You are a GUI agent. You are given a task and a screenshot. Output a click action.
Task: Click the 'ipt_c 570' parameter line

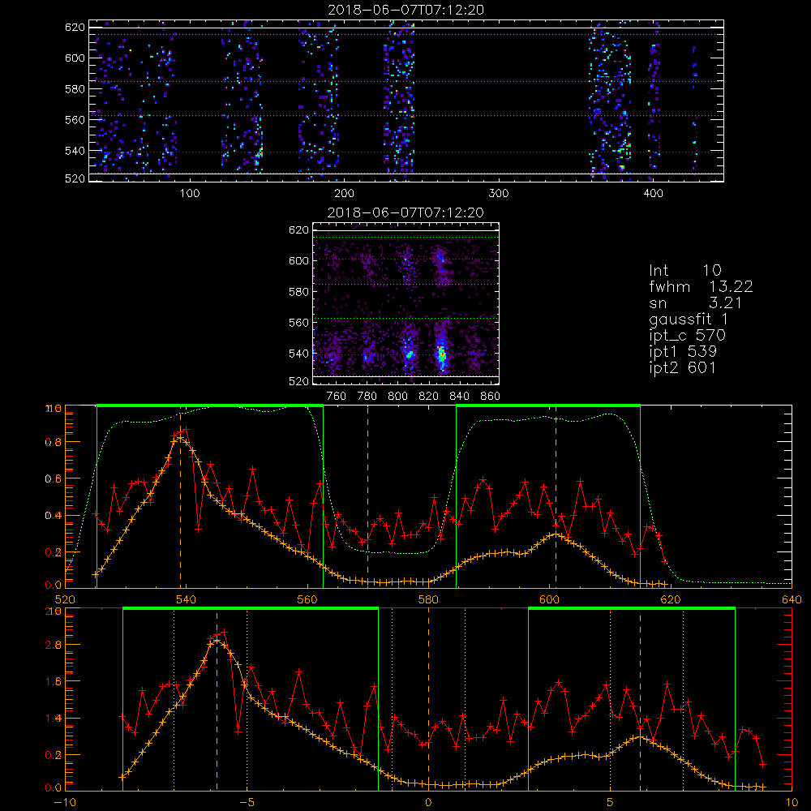tap(688, 337)
